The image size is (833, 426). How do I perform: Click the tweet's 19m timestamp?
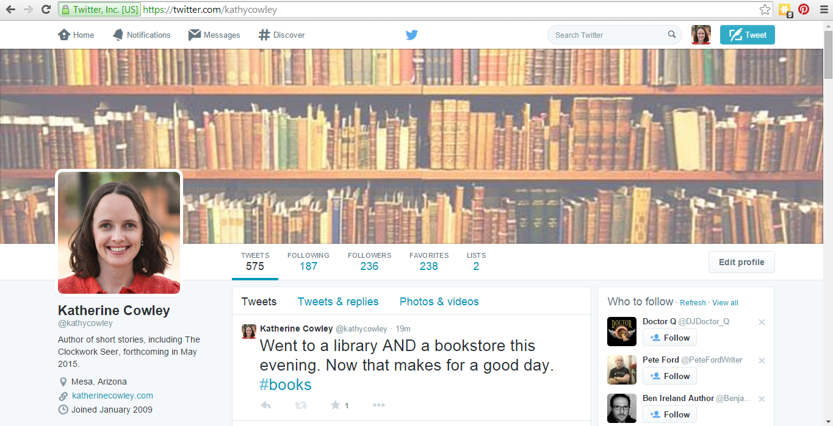point(403,328)
